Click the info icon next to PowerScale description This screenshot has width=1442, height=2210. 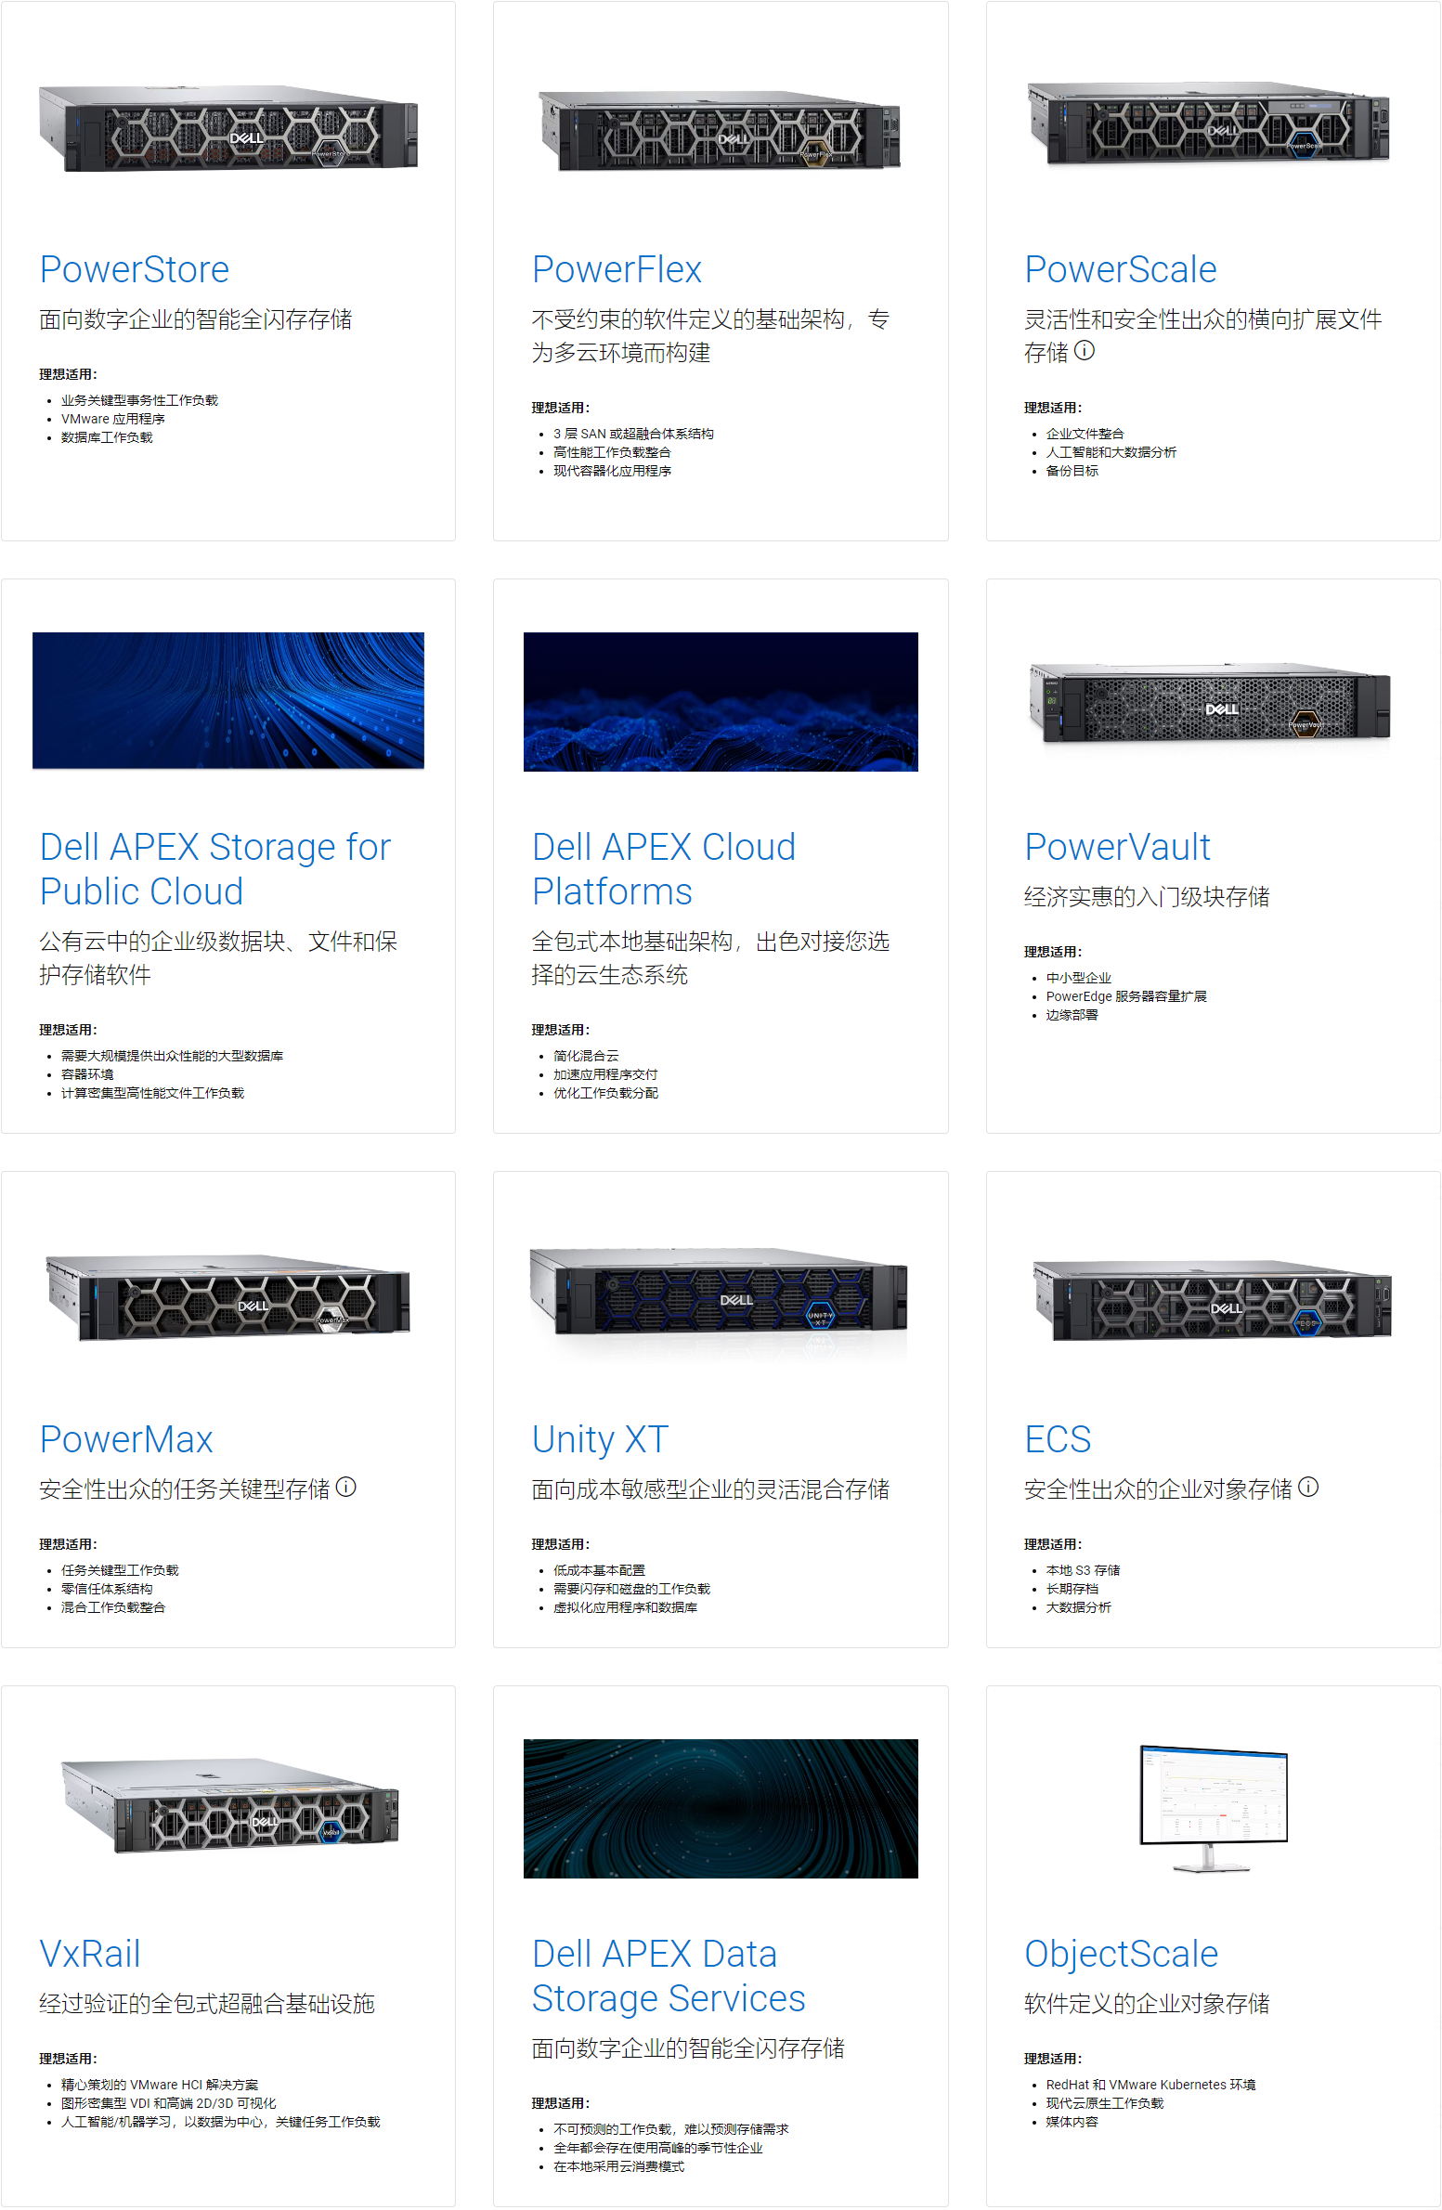coord(1085,351)
